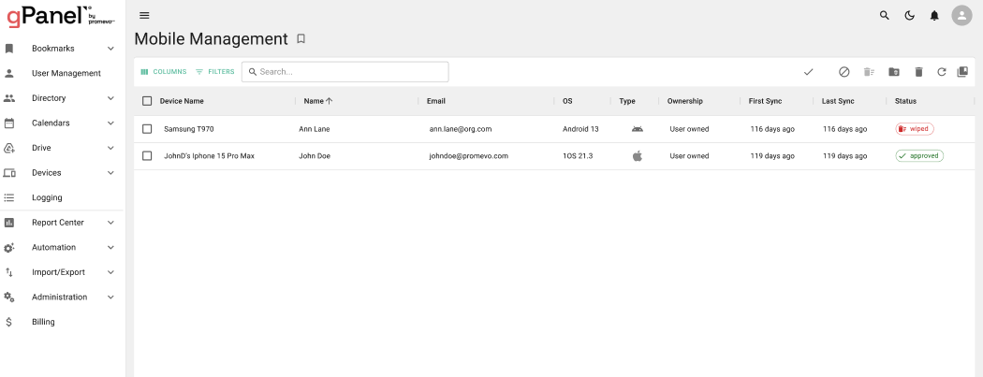Screen dimensions: 983x377
Task: Click the Ann Lane name cell
Action: [314, 129]
